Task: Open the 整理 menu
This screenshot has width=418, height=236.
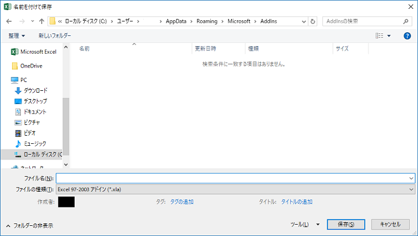Action: tap(16, 35)
